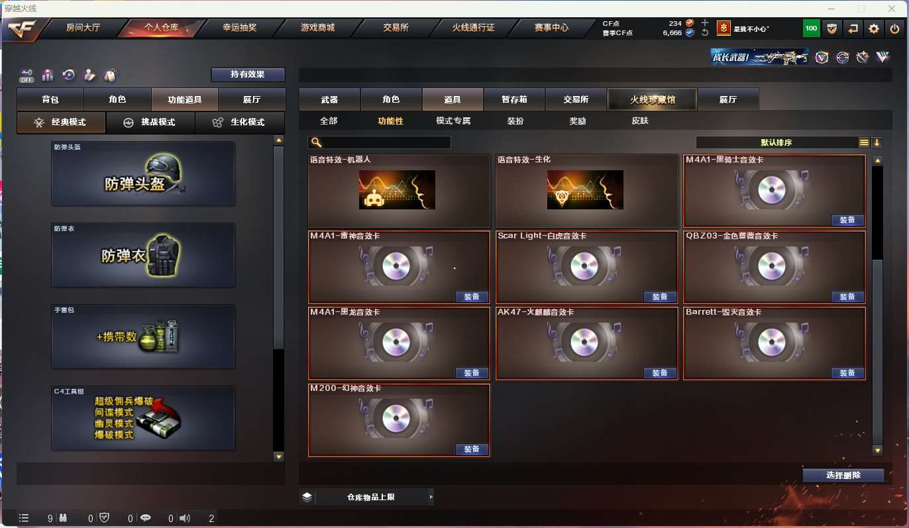
Task: Open the ranking podium icon
Action: coord(48,75)
